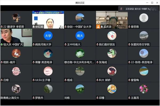160x106 pixels.
Task: Click the blue 大学 avatar of 阎良河南大学
Action: [48, 36]
